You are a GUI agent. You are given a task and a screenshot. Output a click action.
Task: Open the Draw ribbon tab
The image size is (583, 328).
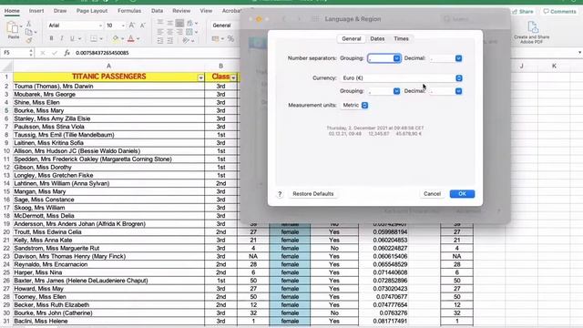pos(60,11)
